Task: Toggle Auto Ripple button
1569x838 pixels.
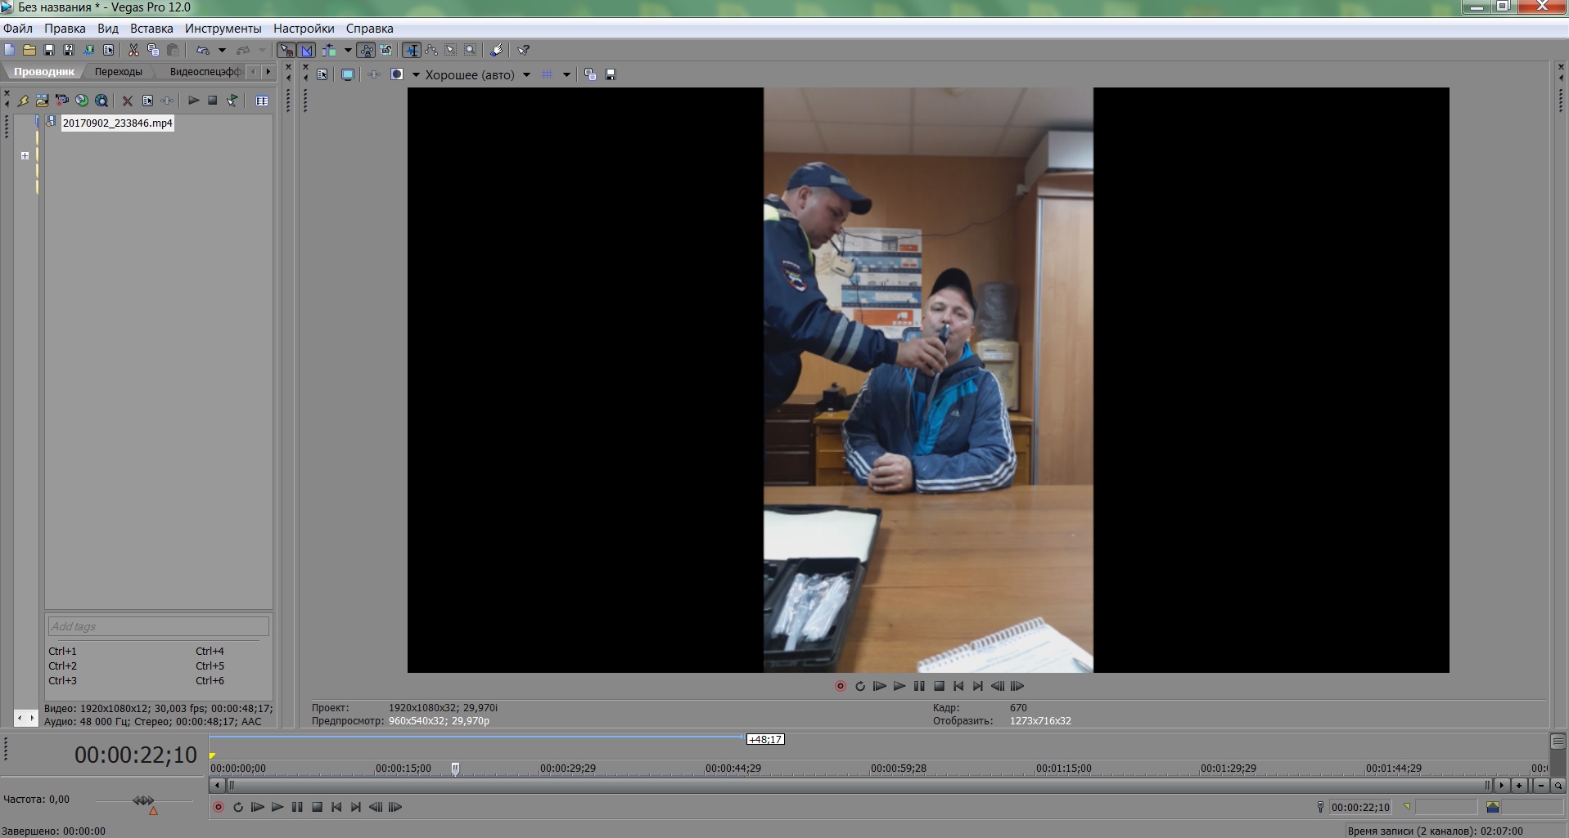Action: [329, 50]
